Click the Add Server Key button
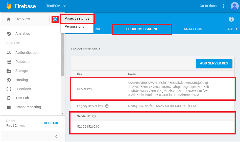Image resolution: width=240 pixels, height=142 pixels. [214, 63]
